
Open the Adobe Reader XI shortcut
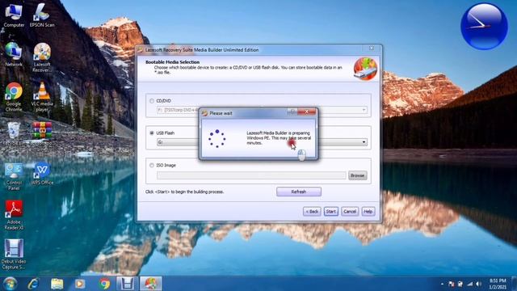click(14, 215)
